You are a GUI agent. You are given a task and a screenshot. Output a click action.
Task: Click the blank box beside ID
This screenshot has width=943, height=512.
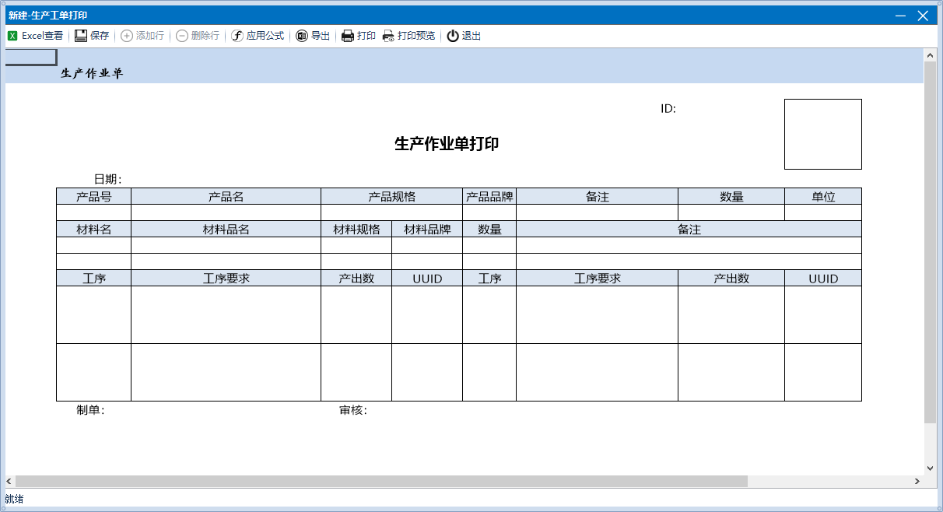(822, 134)
